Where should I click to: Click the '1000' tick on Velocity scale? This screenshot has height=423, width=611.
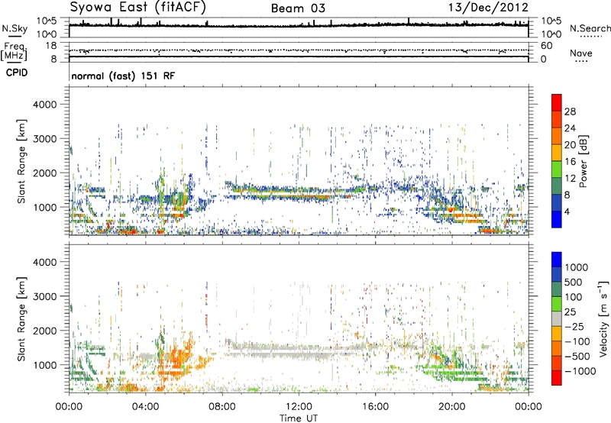click(x=577, y=267)
